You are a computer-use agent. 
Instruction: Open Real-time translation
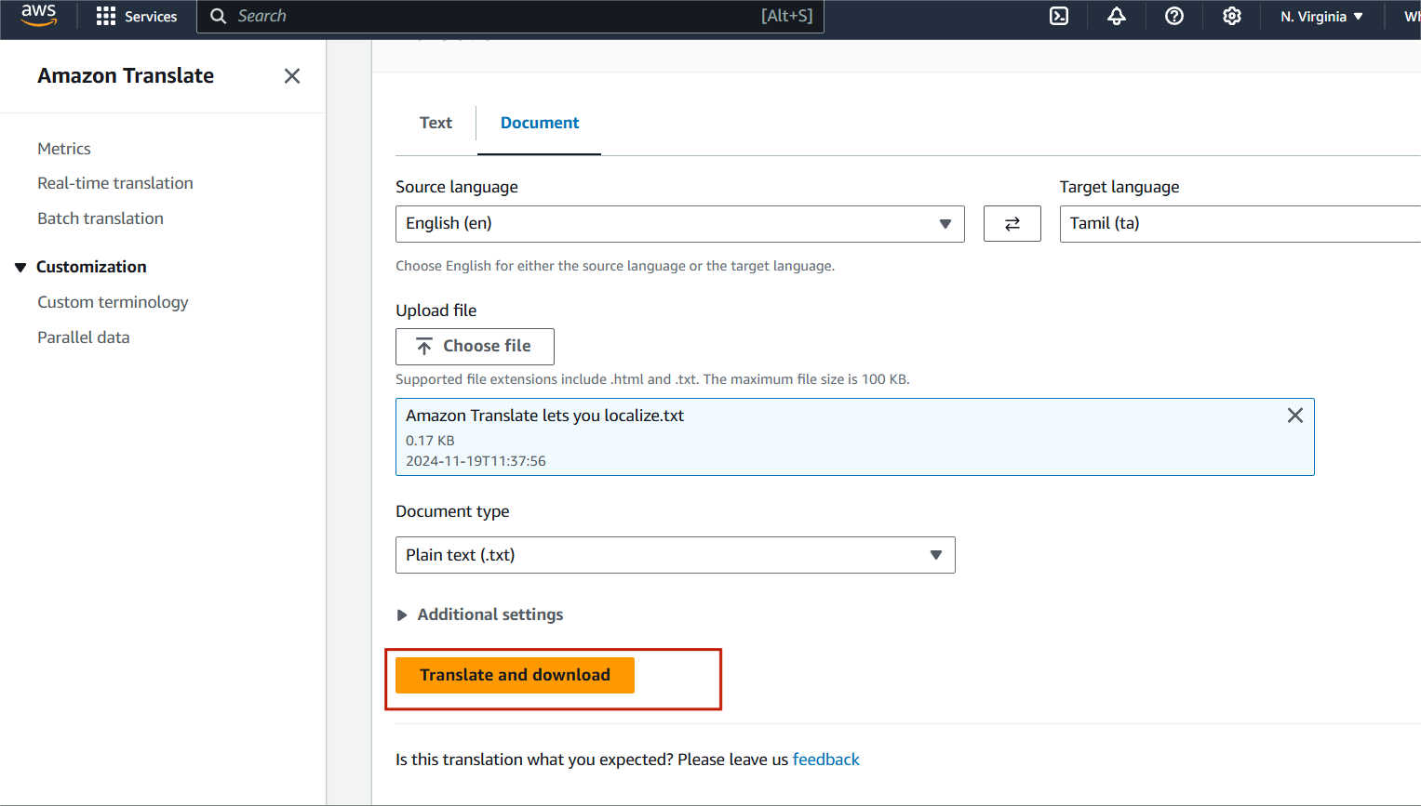[x=115, y=183]
